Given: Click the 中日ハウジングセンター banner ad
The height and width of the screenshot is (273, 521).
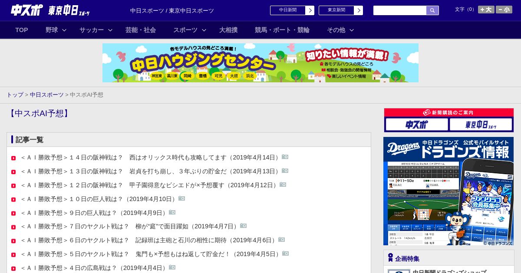Looking at the screenshot, I should 260,63.
